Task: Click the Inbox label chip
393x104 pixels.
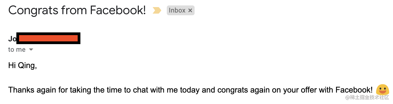Action: [x=180, y=11]
